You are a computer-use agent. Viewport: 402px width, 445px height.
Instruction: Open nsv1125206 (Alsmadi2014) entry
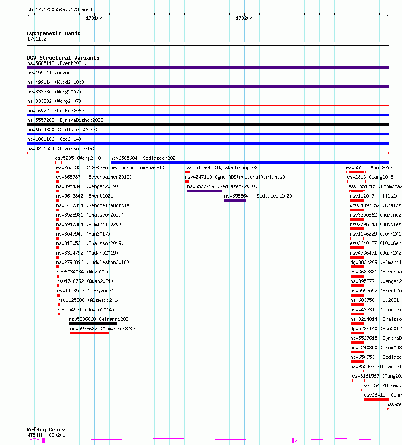coord(90,300)
